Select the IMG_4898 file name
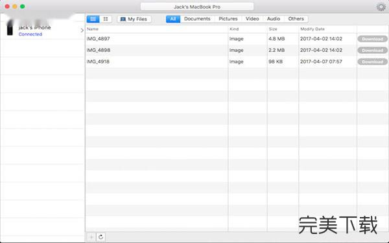Viewport: 389px width, 243px height. [x=99, y=51]
